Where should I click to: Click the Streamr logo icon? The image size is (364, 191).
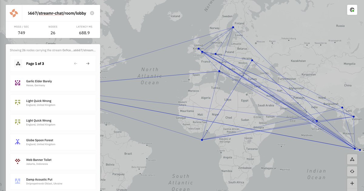(x=14, y=13)
